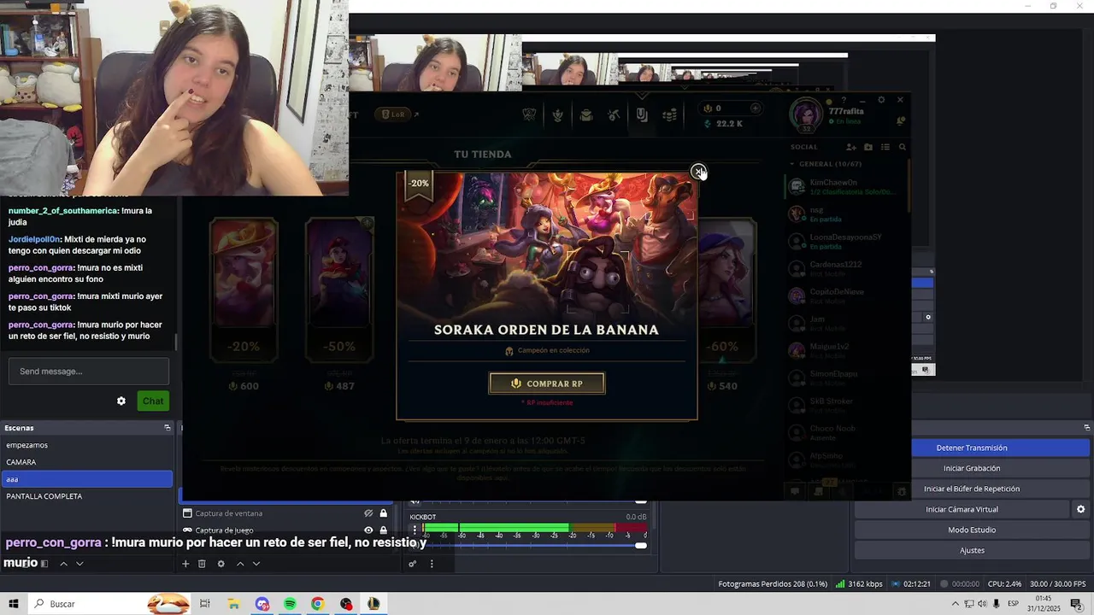This screenshot has height=615, width=1094.
Task: Open the LoR launcher button
Action: pos(394,114)
